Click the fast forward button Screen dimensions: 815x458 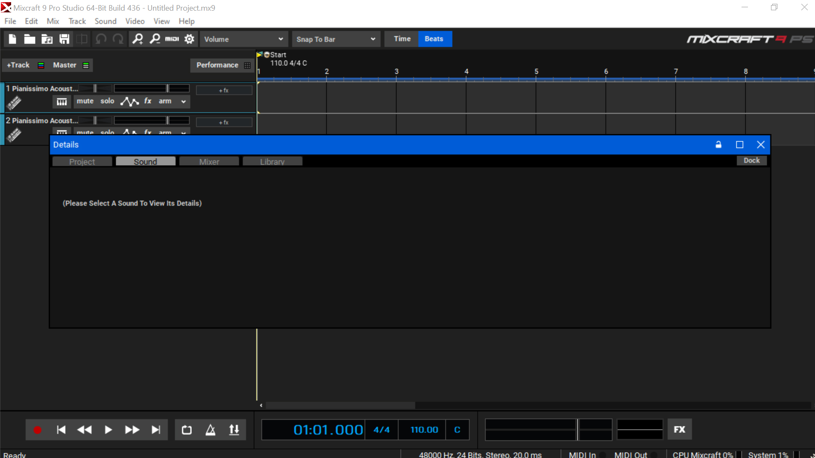pyautogui.click(x=132, y=430)
